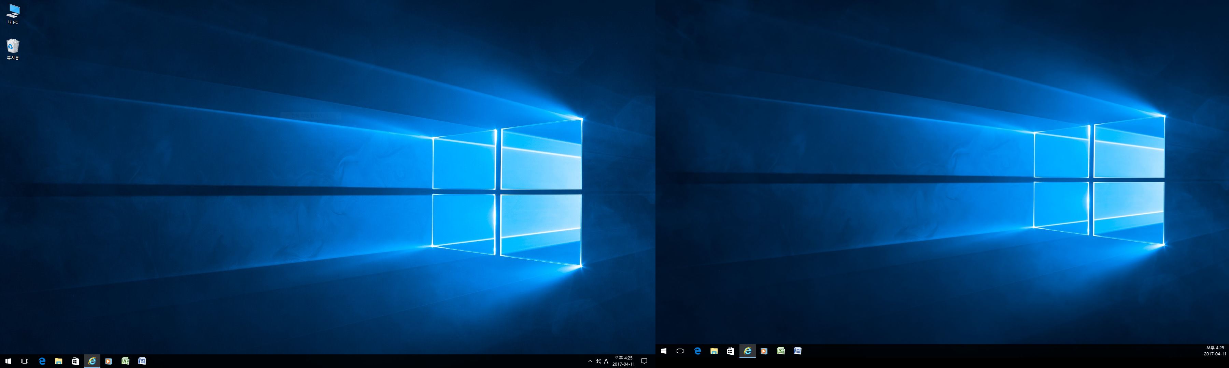
Task: Open the 내 PC desktop icon
Action: point(13,14)
